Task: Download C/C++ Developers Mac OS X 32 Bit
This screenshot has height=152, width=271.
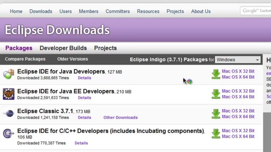Action: point(238,131)
